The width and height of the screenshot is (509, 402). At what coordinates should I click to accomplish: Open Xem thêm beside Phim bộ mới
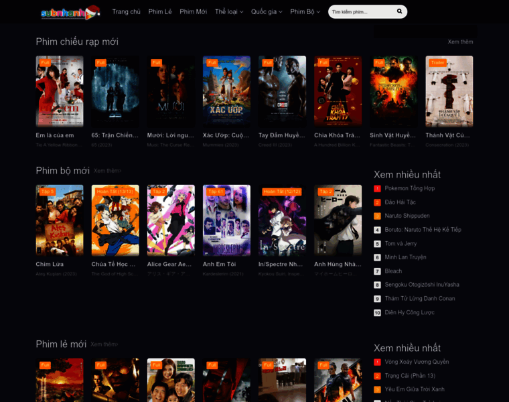coord(107,171)
